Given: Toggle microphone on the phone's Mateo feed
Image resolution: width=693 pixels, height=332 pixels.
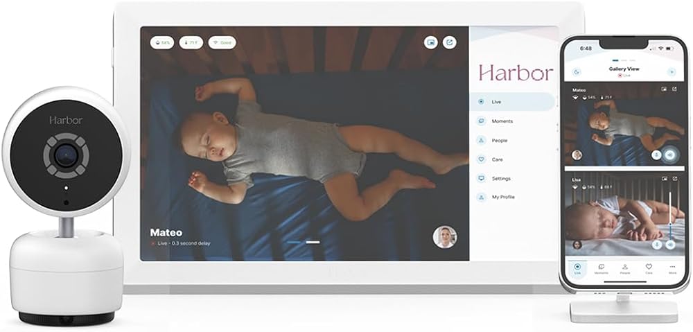Looking at the screenshot, I should (657, 155).
